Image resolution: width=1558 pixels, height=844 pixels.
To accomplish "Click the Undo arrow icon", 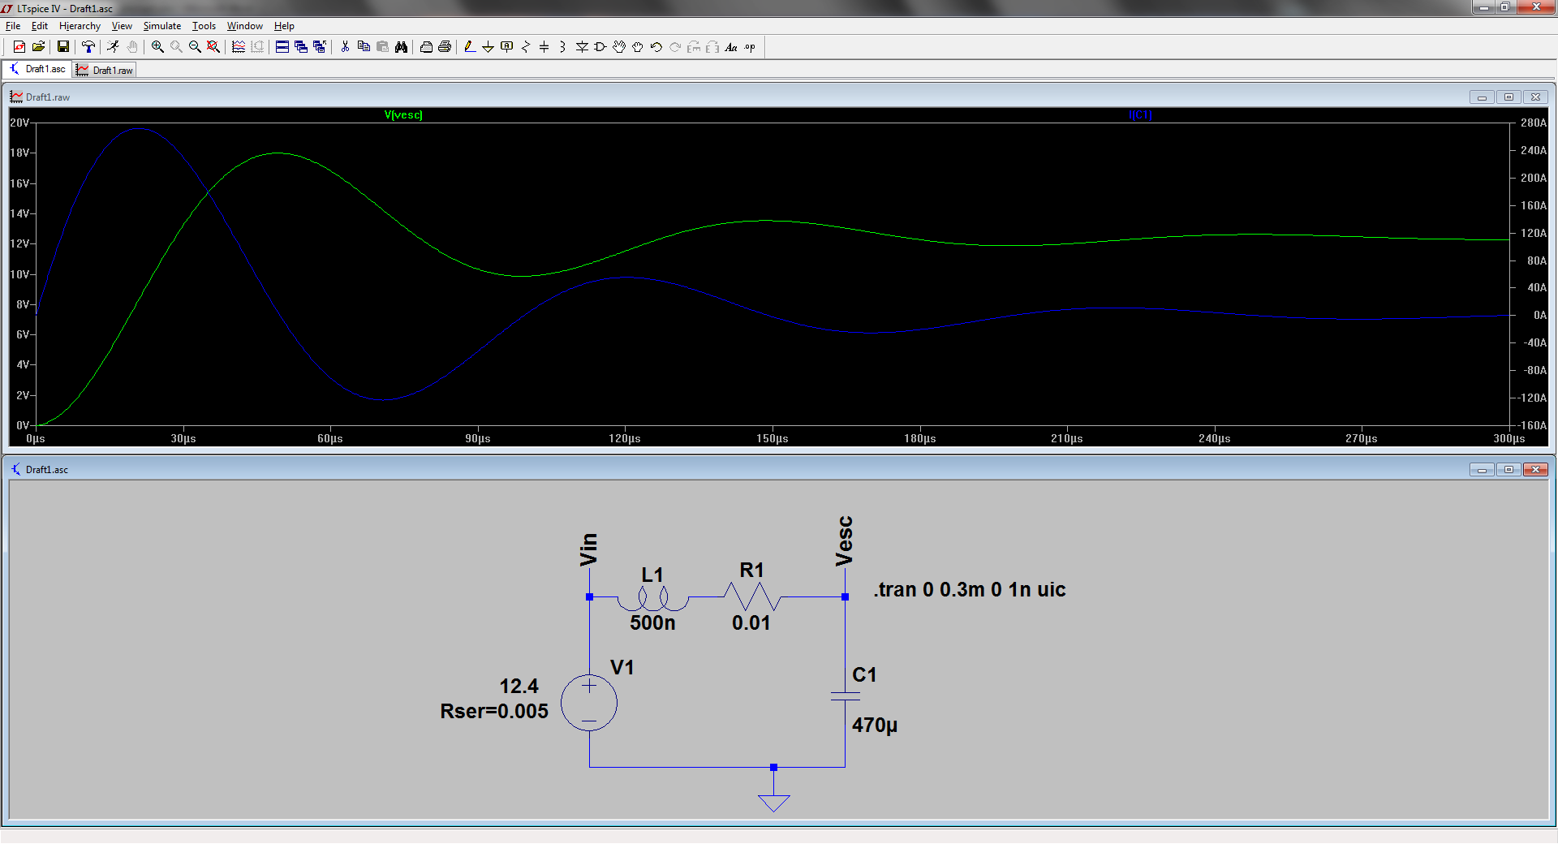I will (x=656, y=47).
